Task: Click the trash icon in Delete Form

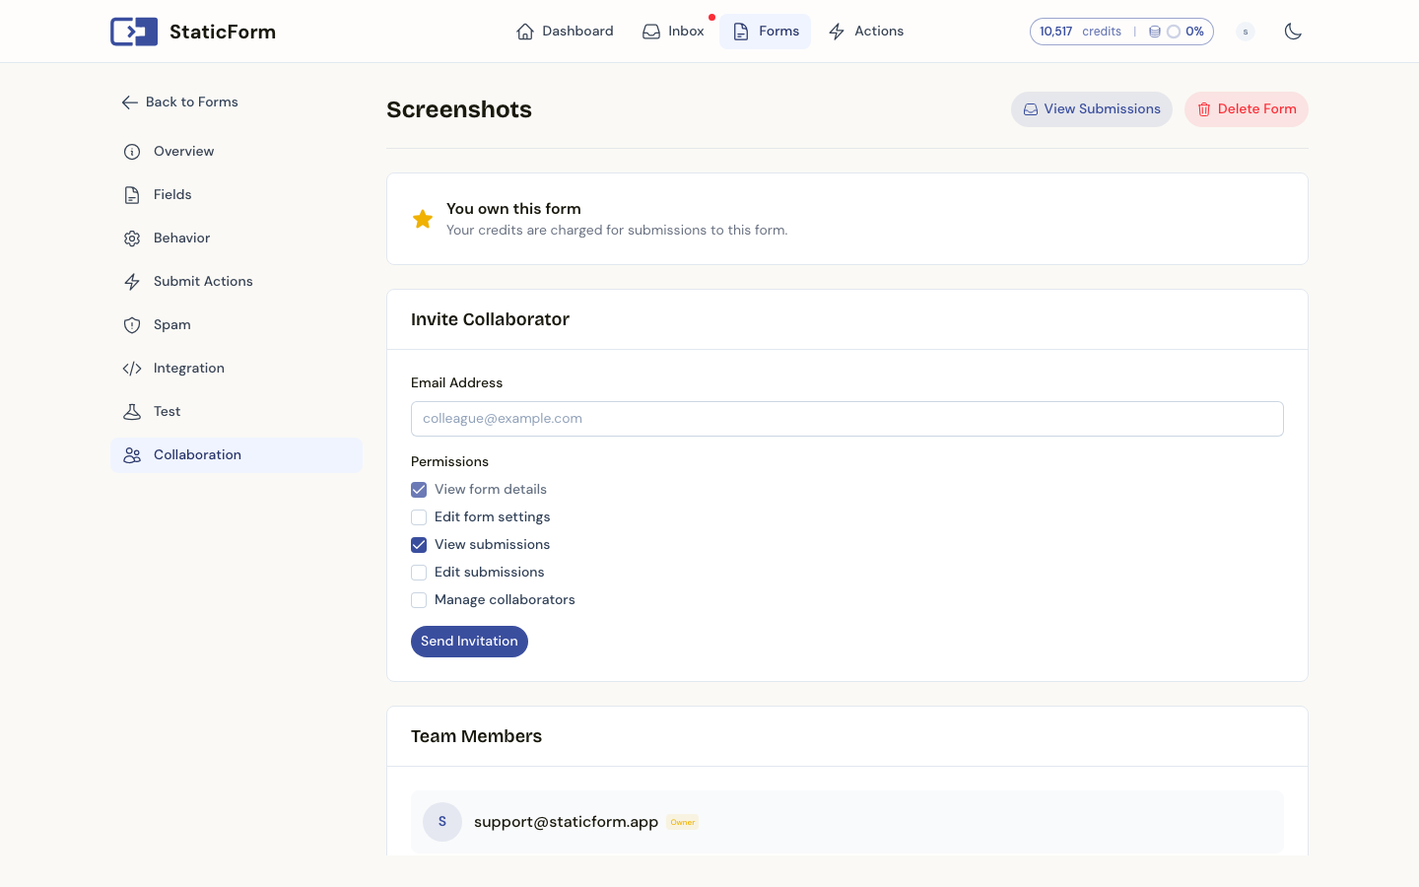Action: click(x=1204, y=109)
